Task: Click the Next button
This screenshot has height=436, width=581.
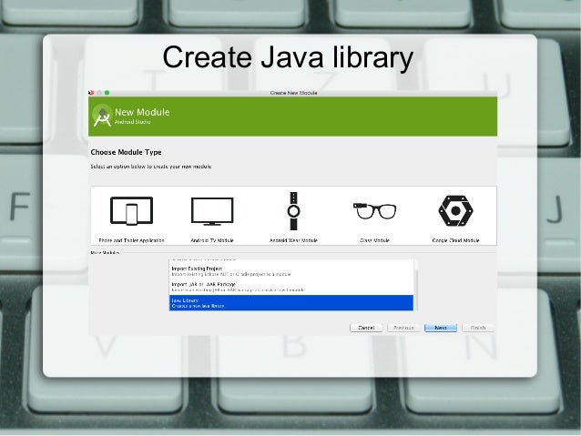Action: pos(441,328)
